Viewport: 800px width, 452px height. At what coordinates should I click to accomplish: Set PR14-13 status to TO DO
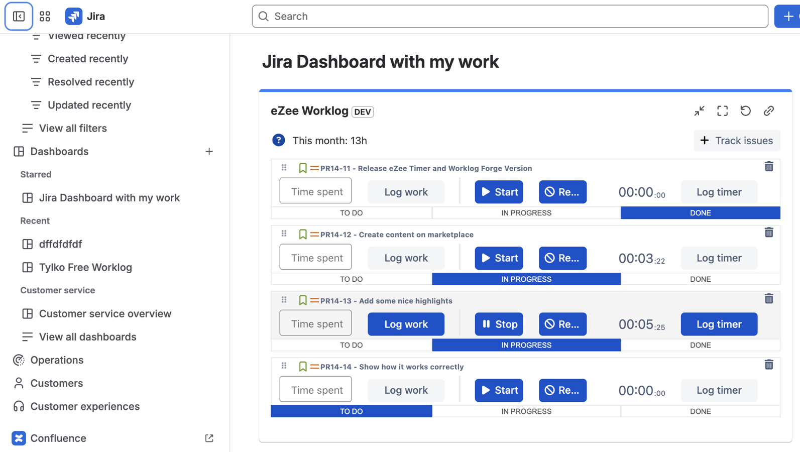[x=352, y=345]
